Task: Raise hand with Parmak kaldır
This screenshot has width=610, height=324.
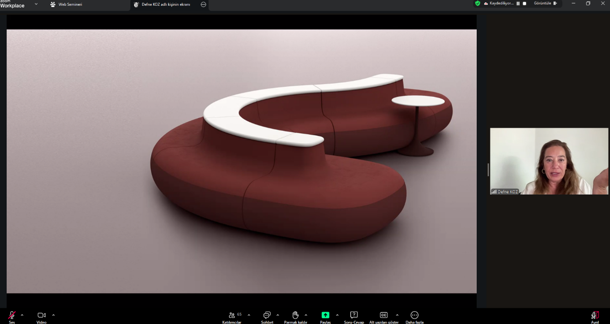Action: [295, 315]
